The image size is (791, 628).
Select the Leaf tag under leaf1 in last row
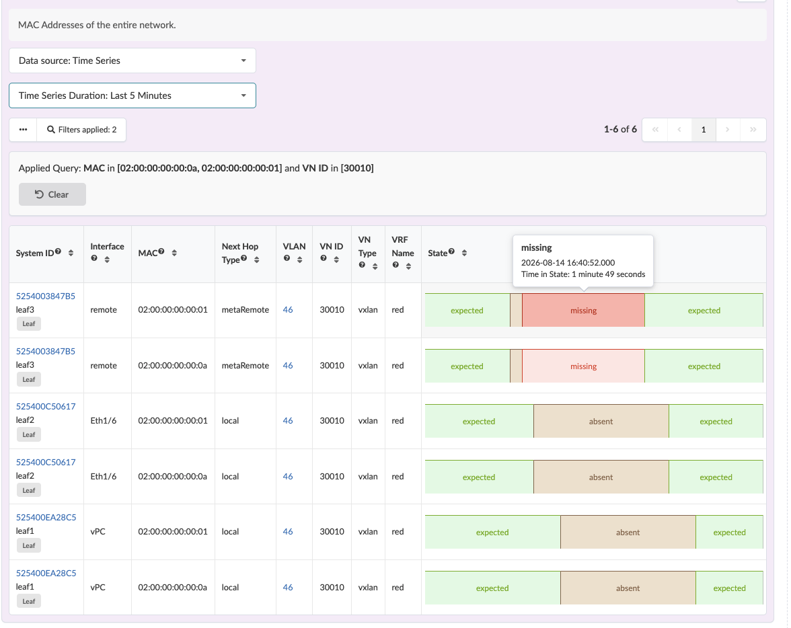coord(29,601)
